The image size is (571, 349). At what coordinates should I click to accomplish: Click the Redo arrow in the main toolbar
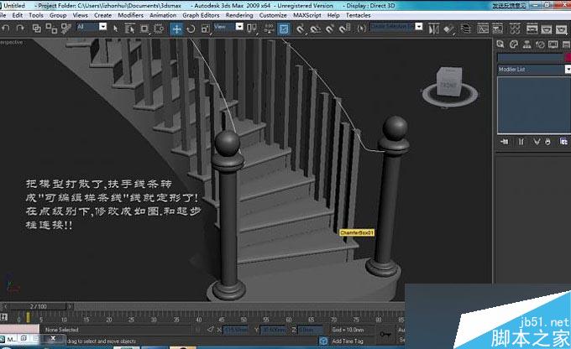20,29
